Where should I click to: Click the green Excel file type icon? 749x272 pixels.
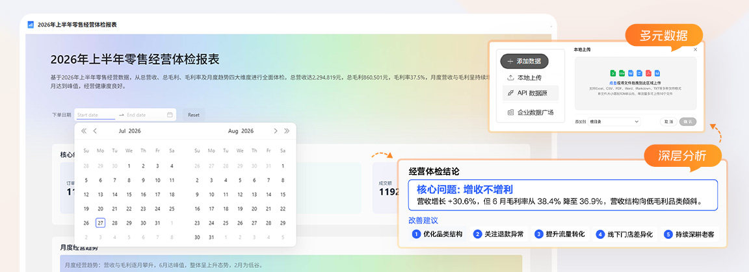coord(613,73)
